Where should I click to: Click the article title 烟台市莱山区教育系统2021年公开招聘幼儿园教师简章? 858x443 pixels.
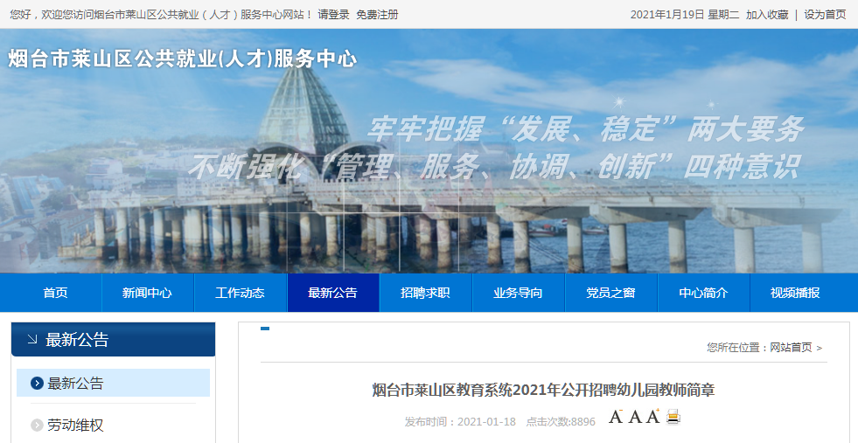tap(543, 390)
